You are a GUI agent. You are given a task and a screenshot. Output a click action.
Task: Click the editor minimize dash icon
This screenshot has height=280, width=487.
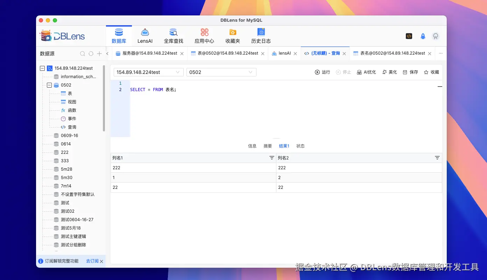[x=440, y=86]
